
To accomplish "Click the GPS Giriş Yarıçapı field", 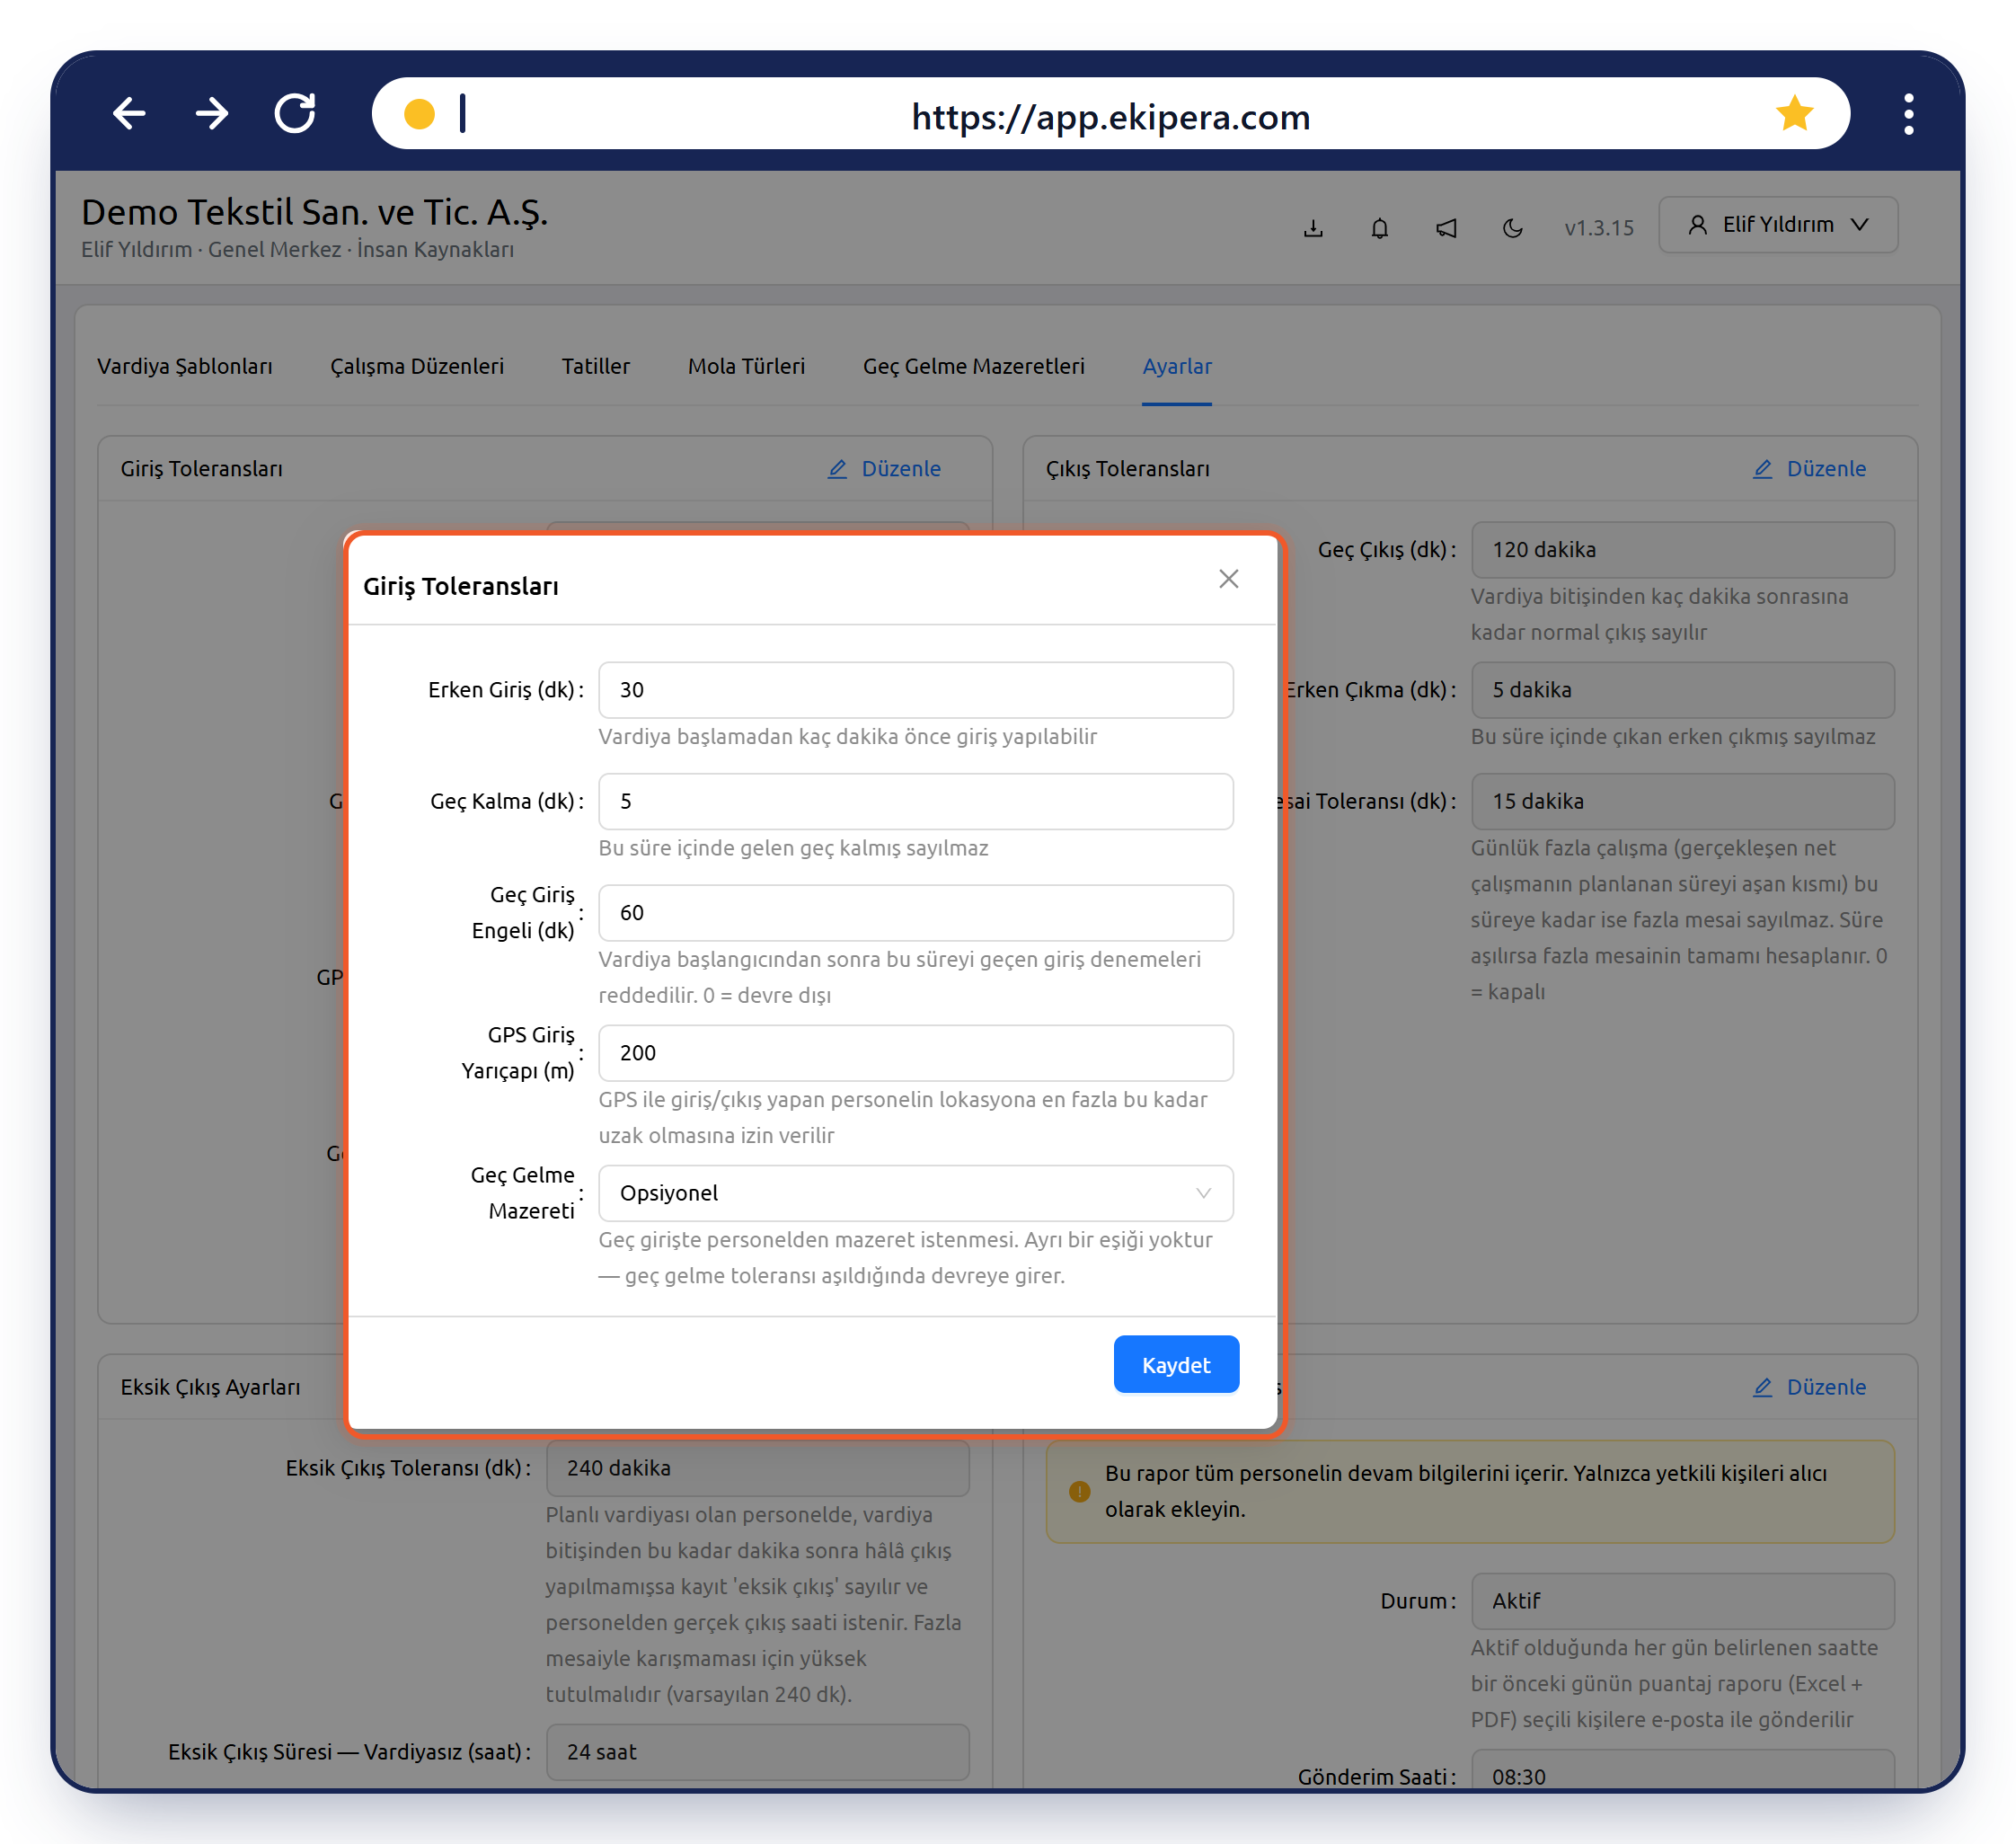I will 915,1053.
